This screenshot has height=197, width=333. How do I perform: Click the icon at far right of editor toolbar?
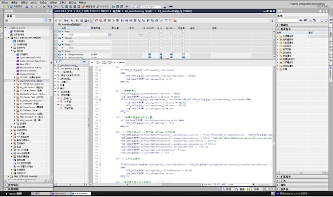272,21
